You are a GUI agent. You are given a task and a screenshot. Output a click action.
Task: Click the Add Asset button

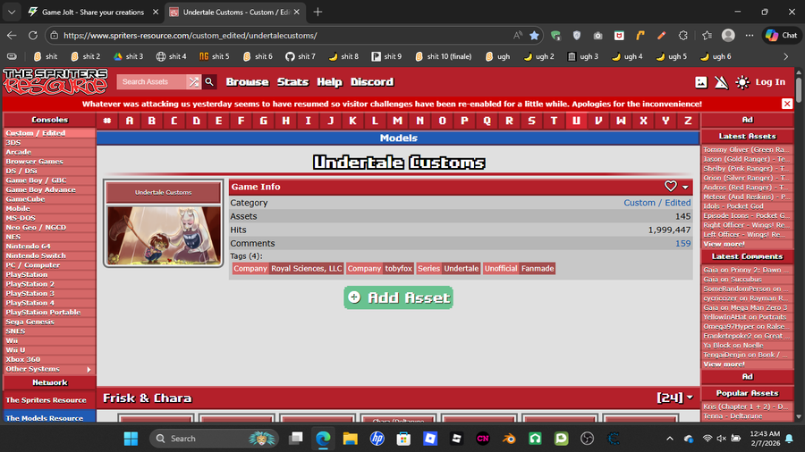398,297
